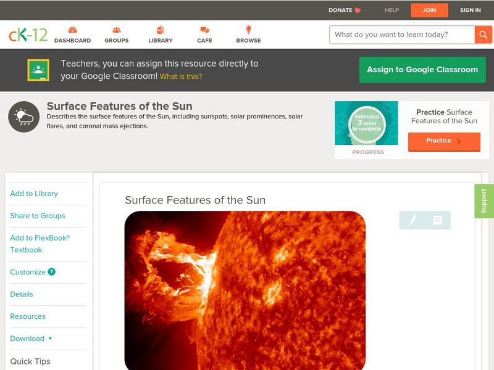494x370 pixels.
Task: Click the JOIN button
Action: click(x=429, y=10)
